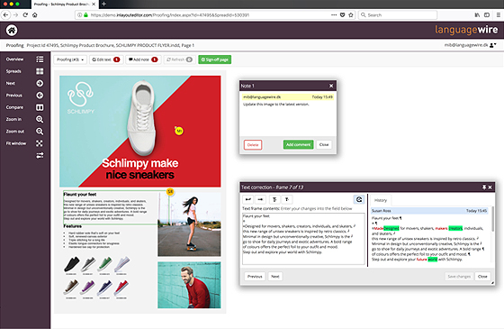Click the increase text size icon

(274, 199)
